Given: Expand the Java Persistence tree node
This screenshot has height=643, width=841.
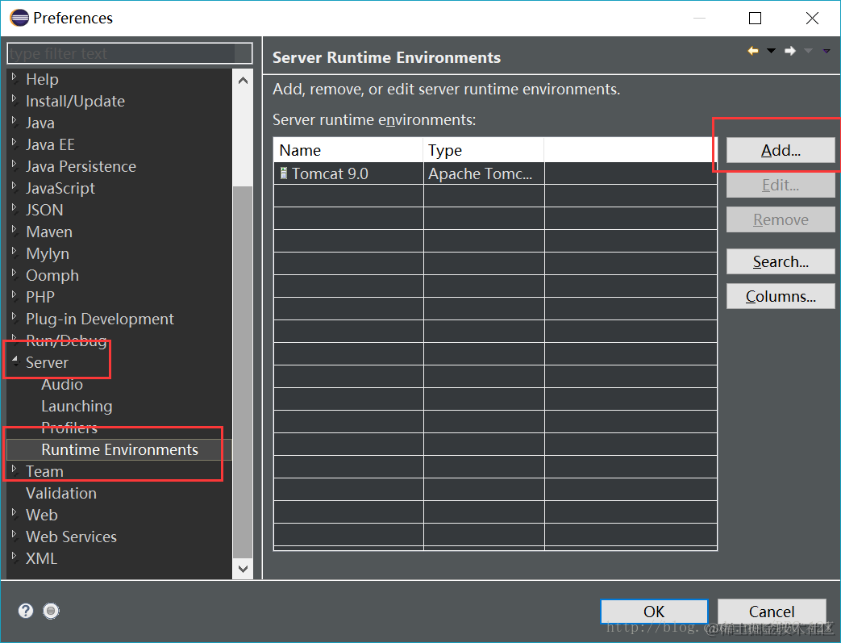Looking at the screenshot, I should point(15,165).
